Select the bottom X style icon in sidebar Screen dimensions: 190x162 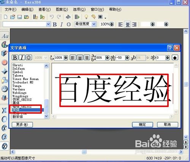click(5, 146)
